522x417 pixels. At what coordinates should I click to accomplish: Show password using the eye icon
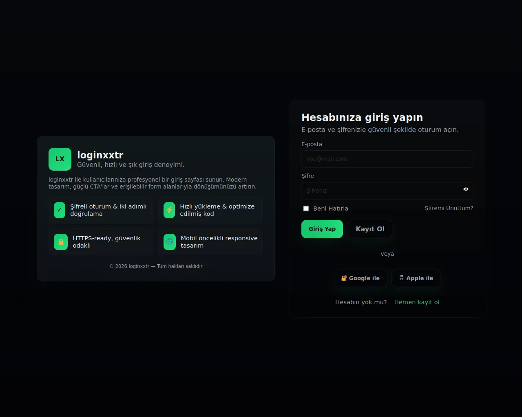click(x=466, y=189)
